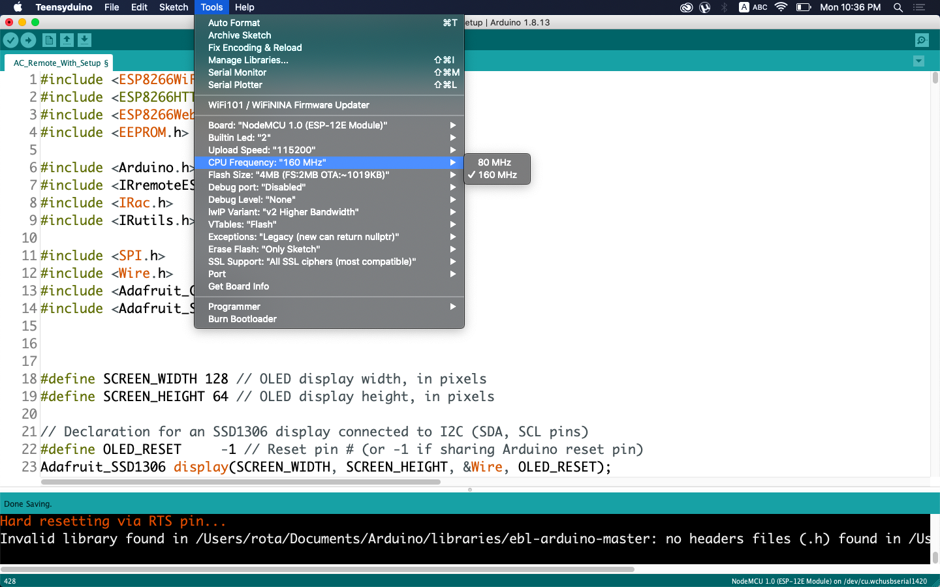This screenshot has height=587, width=940.
Task: Expand the Exceptions Legacy submenu
Action: pos(329,237)
